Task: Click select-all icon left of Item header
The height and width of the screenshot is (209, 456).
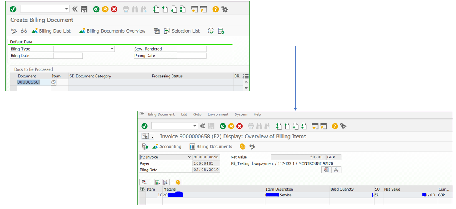Action: click(x=142, y=189)
